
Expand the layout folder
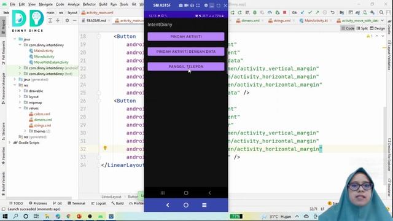point(20,97)
